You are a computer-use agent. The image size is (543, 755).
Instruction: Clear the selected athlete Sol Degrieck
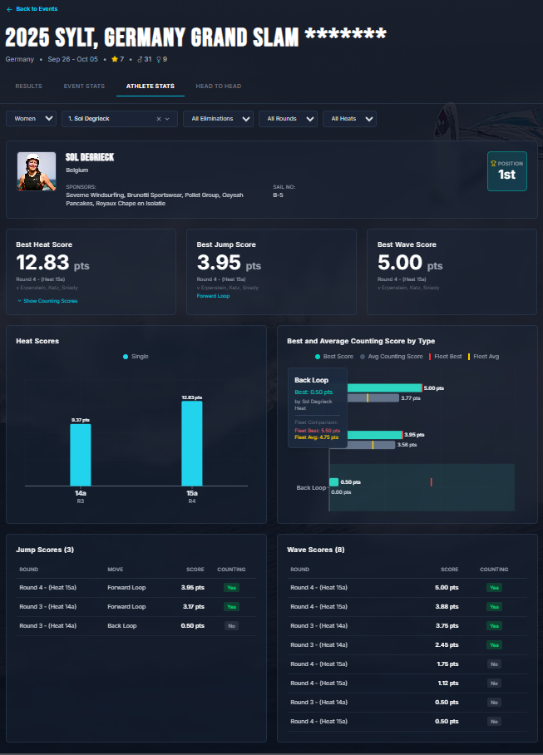click(x=158, y=119)
